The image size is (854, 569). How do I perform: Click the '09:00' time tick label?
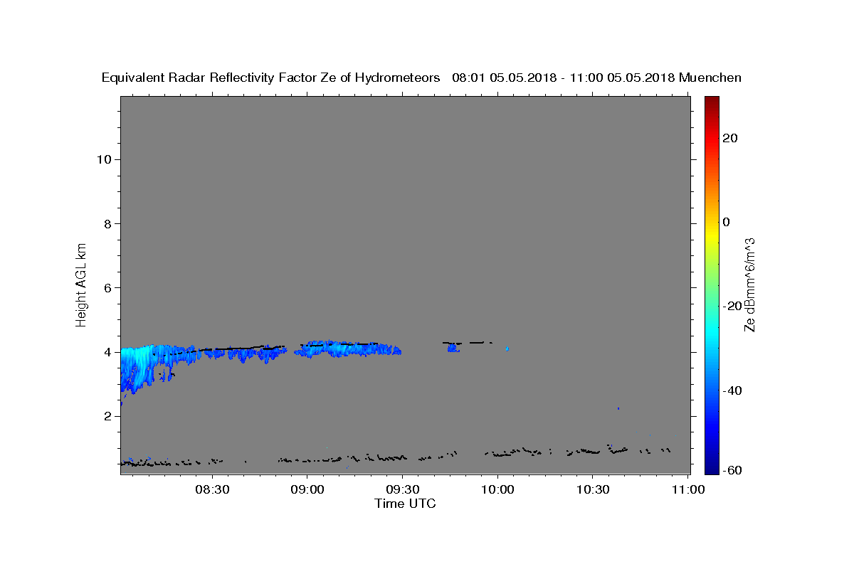click(x=307, y=489)
